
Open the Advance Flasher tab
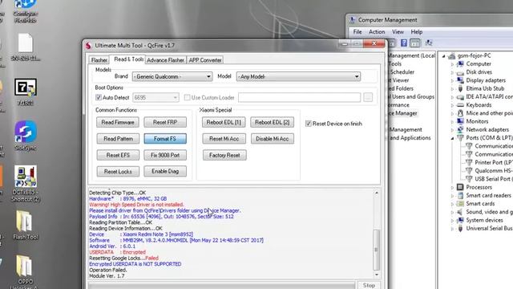coord(165,60)
